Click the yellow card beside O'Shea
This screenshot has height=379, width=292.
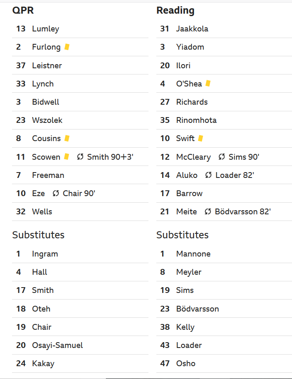pos(208,84)
